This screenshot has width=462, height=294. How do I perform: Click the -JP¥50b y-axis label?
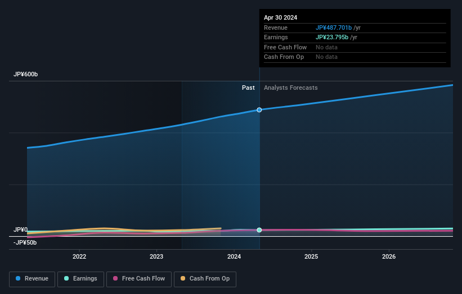[25, 242]
